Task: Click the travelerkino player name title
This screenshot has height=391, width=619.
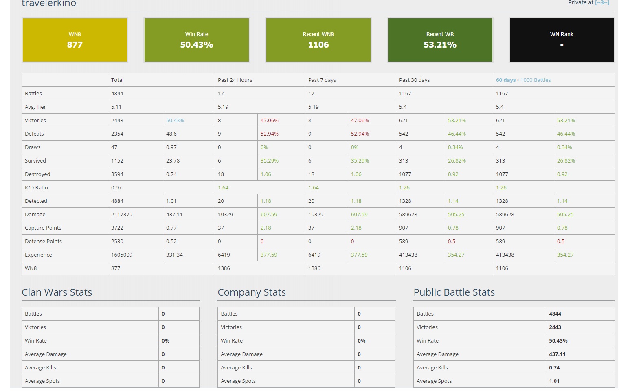Action: 49,4
